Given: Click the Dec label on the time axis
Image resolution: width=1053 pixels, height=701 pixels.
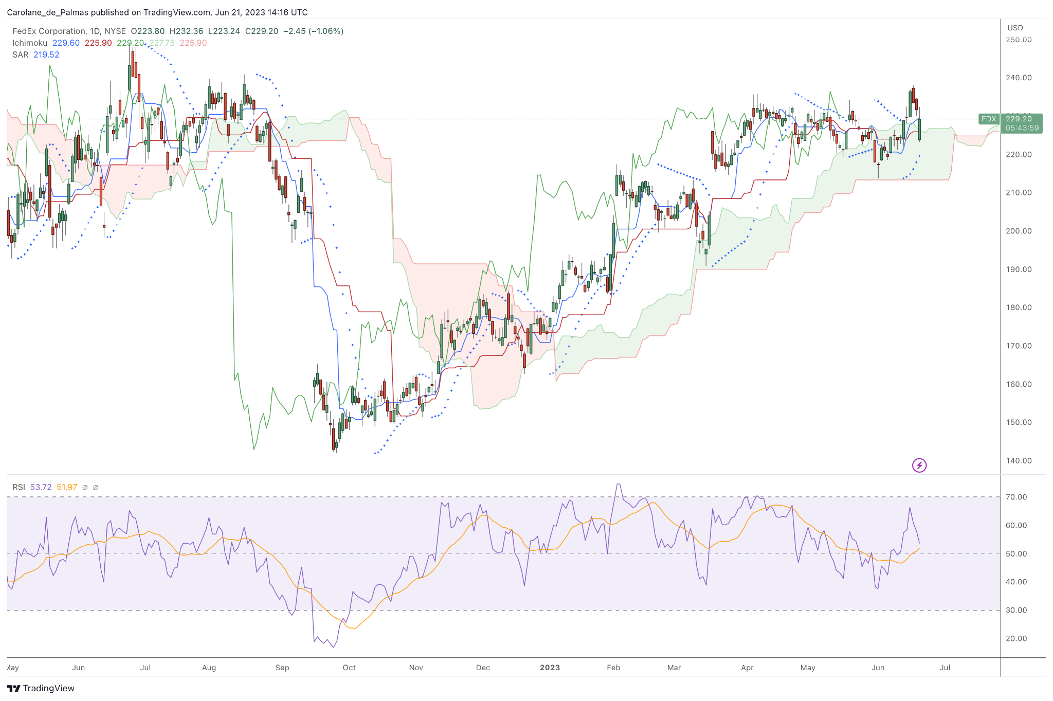Looking at the screenshot, I should point(483,668).
